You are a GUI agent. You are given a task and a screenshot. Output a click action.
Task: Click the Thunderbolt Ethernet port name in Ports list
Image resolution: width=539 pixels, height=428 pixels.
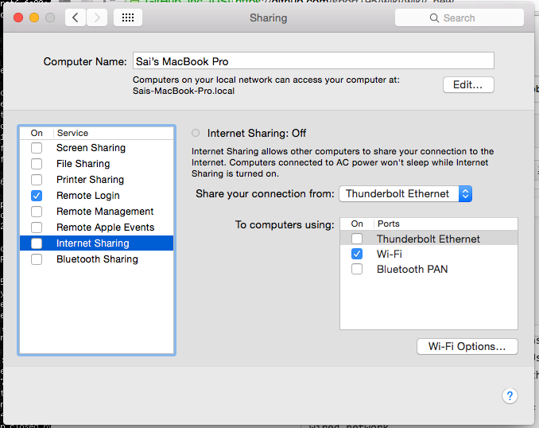click(x=428, y=239)
